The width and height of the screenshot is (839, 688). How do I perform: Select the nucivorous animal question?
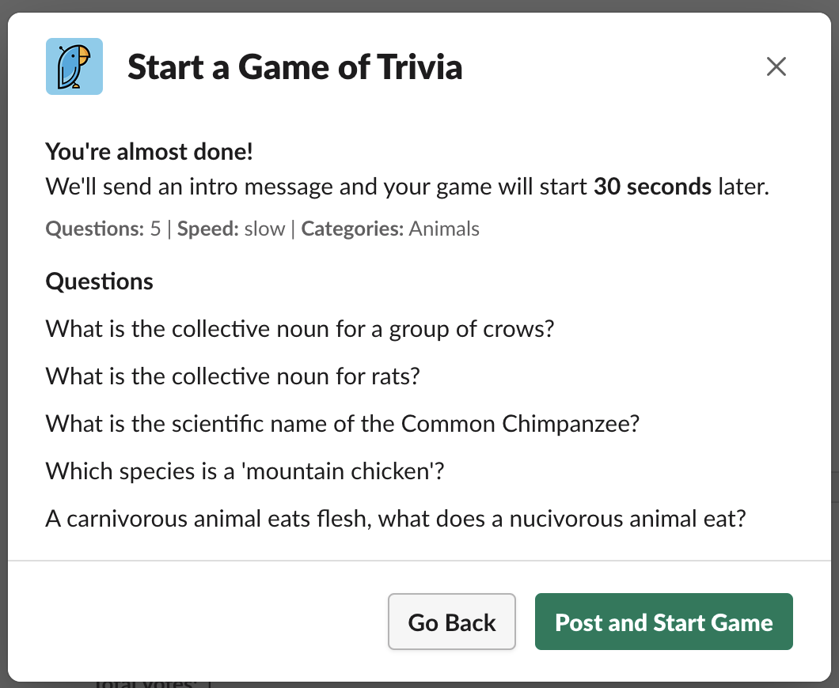pos(396,519)
